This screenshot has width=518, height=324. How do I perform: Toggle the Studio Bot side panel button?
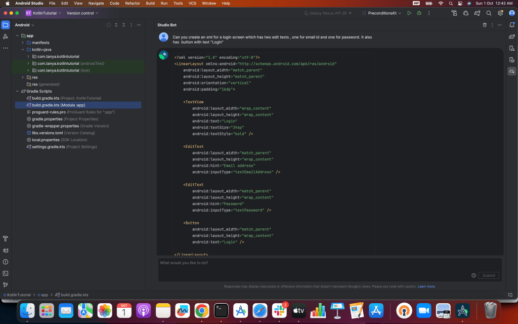click(x=511, y=71)
